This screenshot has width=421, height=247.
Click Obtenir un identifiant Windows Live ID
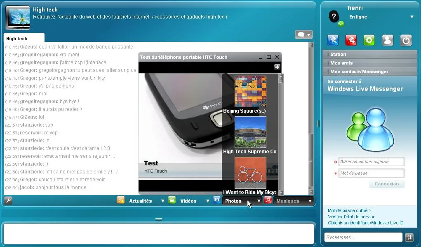(x=365, y=223)
